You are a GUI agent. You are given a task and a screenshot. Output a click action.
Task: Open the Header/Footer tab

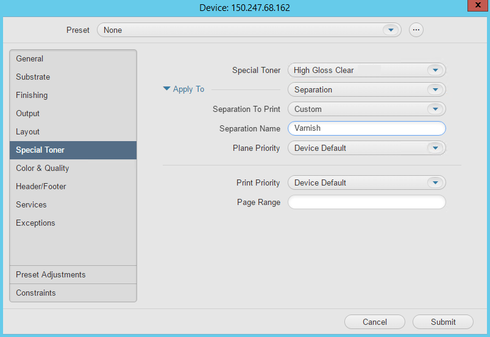(x=41, y=186)
